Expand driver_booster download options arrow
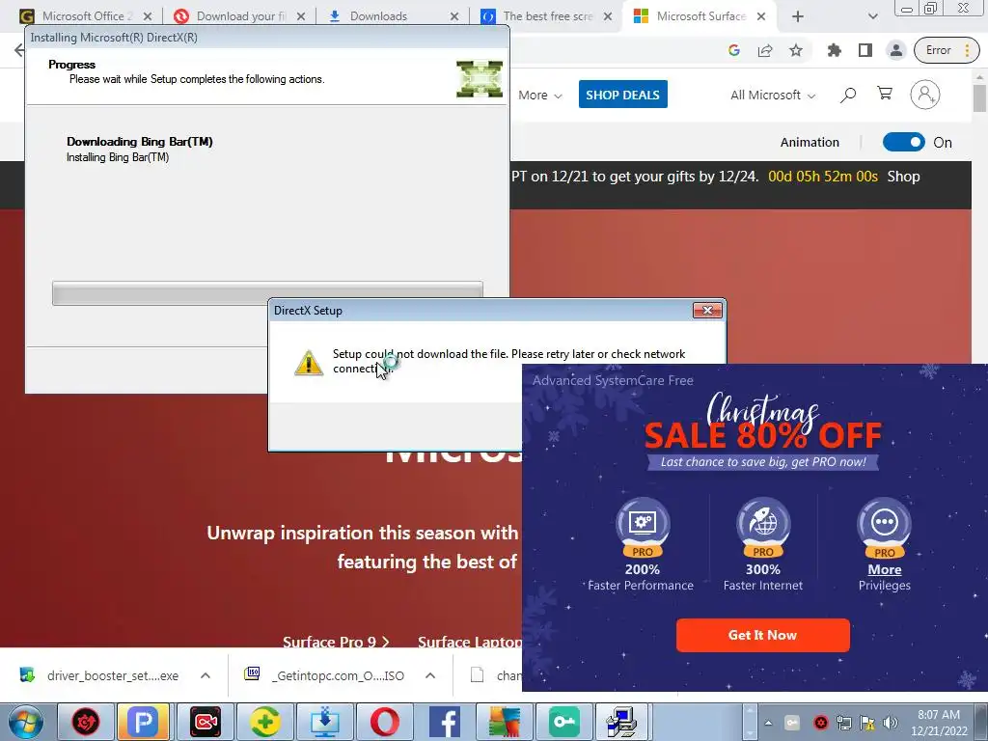 (x=206, y=675)
